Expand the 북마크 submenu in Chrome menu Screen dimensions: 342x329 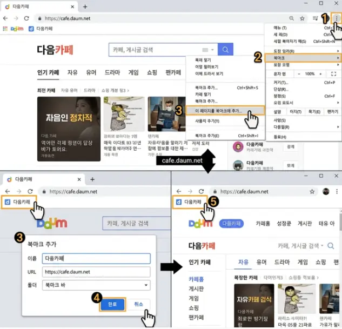(303, 58)
